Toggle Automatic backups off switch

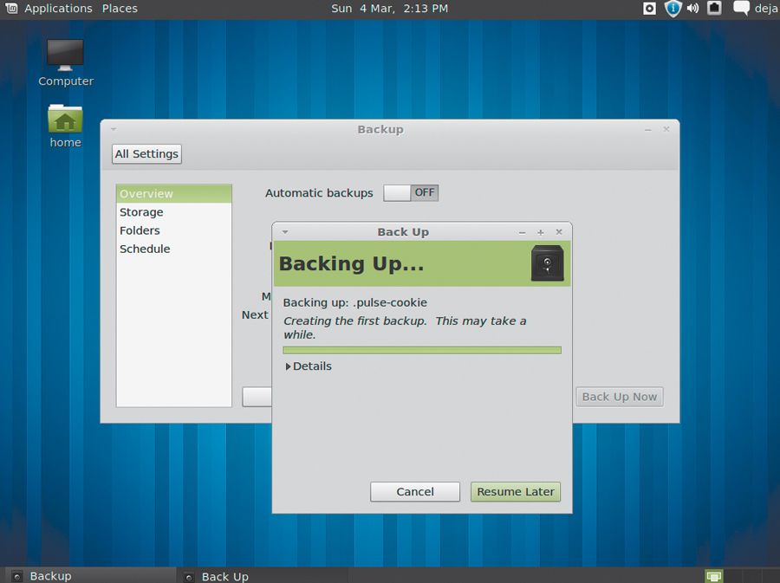410,192
